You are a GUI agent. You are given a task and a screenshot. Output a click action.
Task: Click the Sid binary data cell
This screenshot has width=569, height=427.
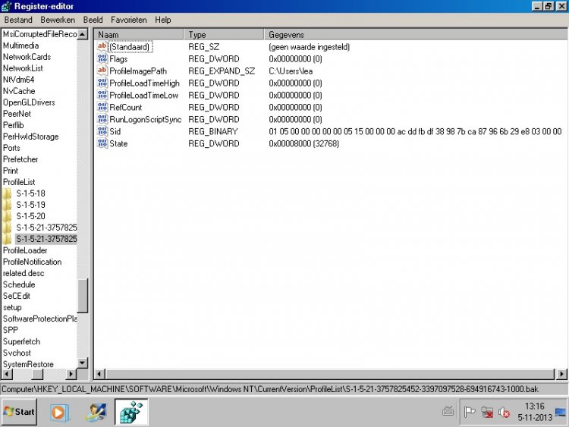click(x=415, y=131)
